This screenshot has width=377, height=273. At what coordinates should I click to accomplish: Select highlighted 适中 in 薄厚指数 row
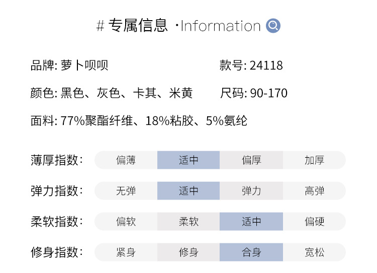tap(189, 160)
